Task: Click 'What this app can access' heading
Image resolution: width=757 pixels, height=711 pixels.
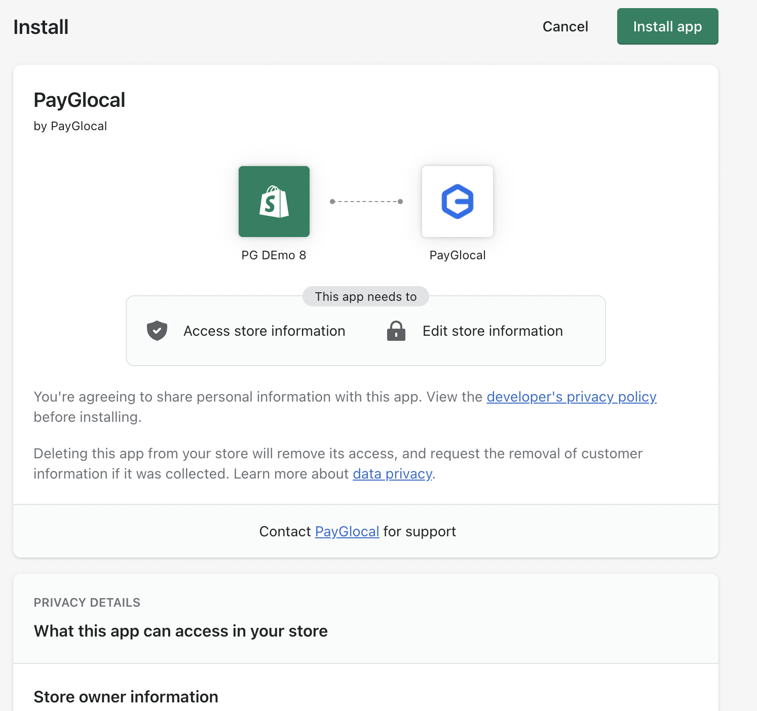Action: [x=181, y=631]
